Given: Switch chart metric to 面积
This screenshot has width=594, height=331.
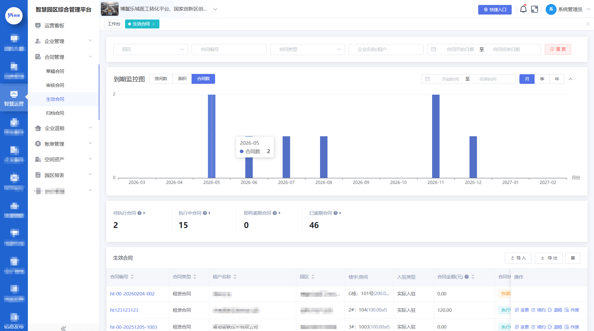Looking at the screenshot, I should pyautogui.click(x=182, y=79).
